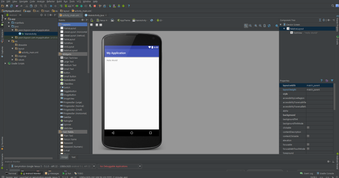Click the Find magnifier toolbar icon
The image size is (339, 178).
(41, 6)
